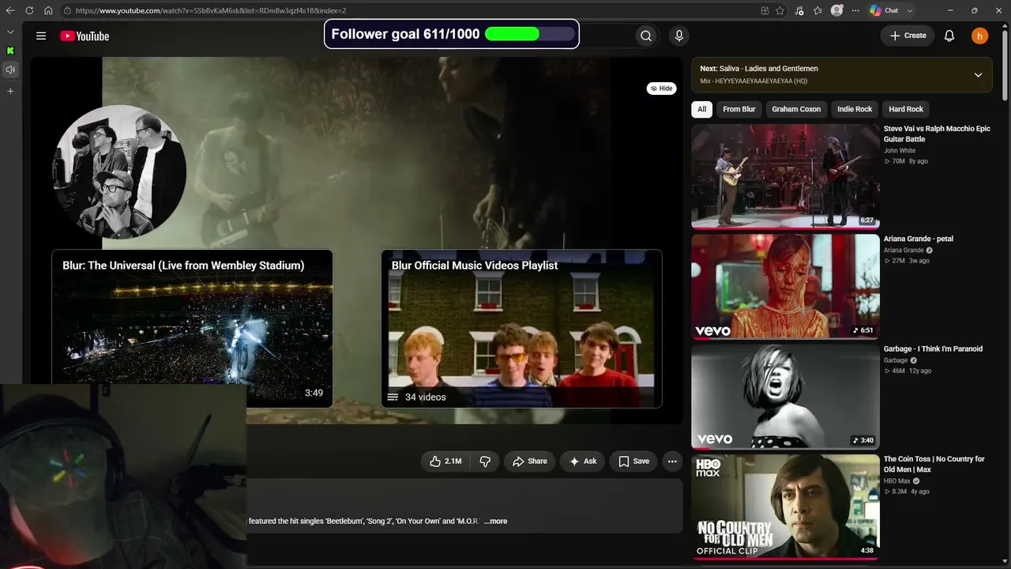
Task: Open the orange 'h' account avatar
Action: coord(979,36)
